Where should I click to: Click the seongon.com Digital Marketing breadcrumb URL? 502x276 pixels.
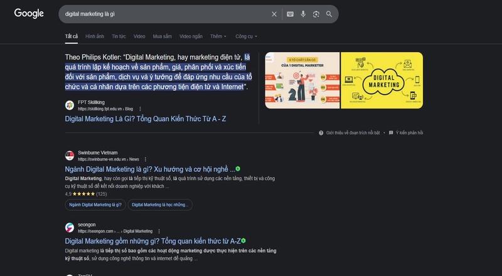point(115,231)
